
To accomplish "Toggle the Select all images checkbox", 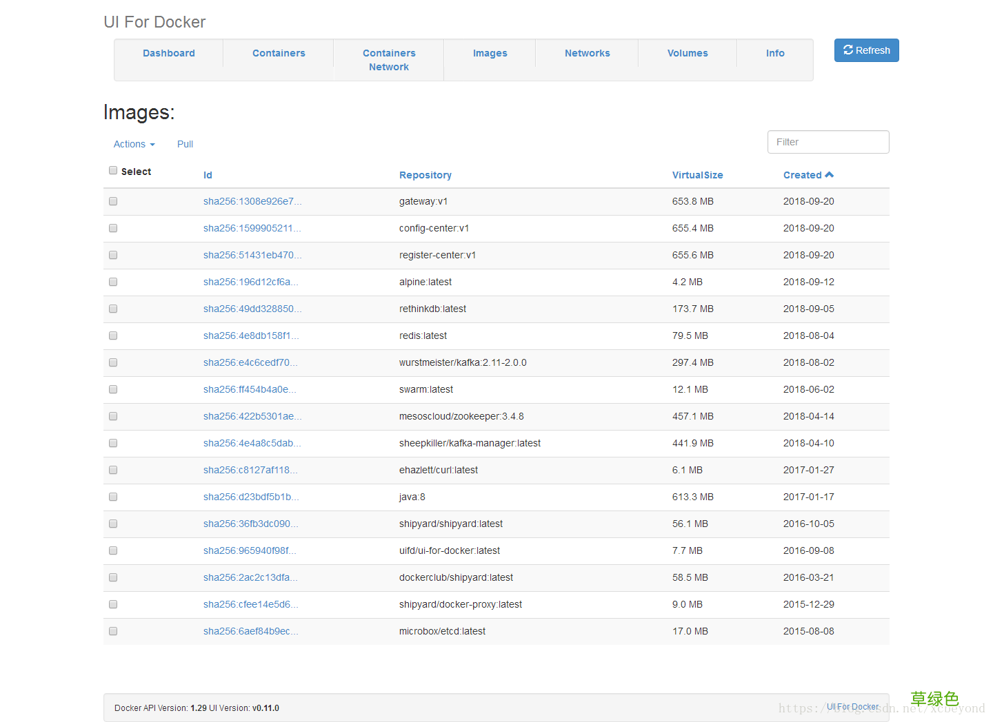I will tap(113, 170).
